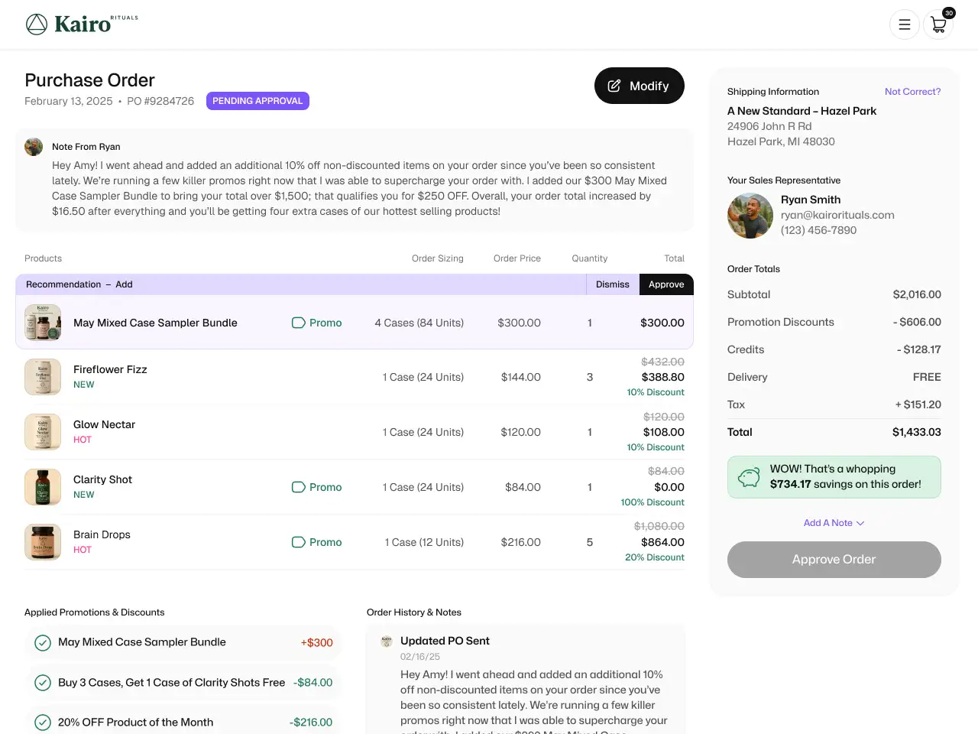Click Ryan Smith's profile photo
Image resolution: width=978 pixels, height=734 pixels.
750,216
